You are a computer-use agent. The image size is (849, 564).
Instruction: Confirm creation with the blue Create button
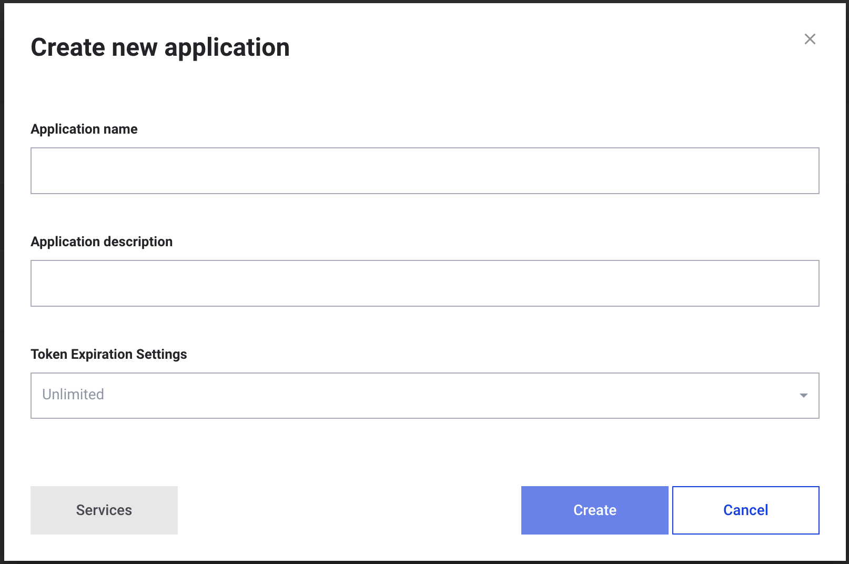click(x=594, y=510)
